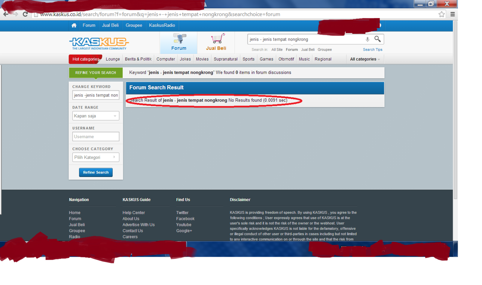Click the Refine Your Search header
This screenshot has height=285, width=482.
pos(96,73)
